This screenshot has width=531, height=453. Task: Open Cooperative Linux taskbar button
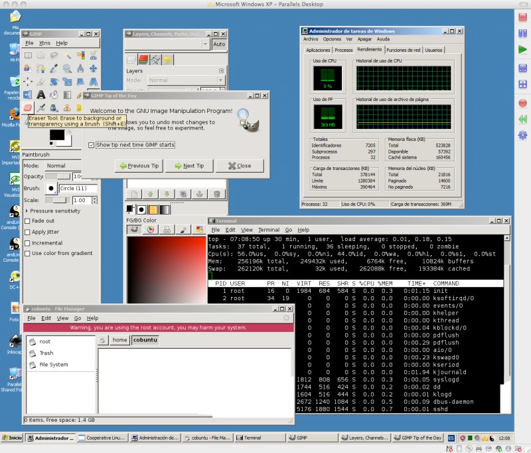(x=102, y=438)
